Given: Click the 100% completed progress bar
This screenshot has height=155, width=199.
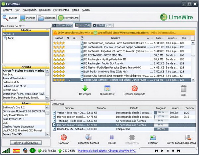Looking at the screenshot, I should [x=161, y=129].
